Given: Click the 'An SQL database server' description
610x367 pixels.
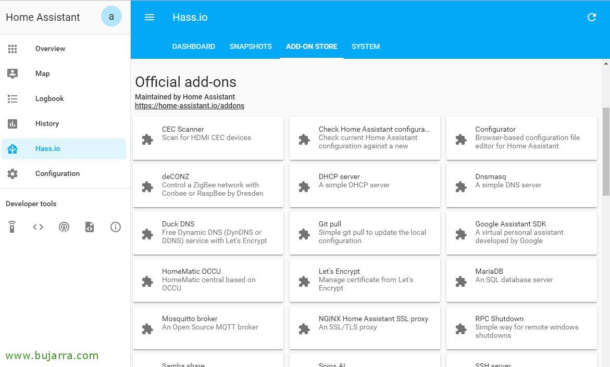Looking at the screenshot, I should (514, 280).
